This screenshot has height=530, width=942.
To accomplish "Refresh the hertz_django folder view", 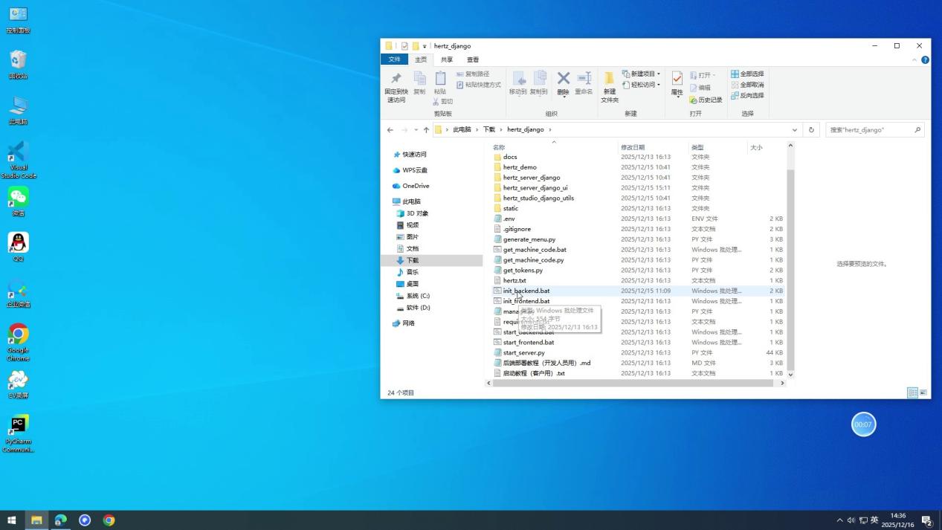I will pos(811,130).
